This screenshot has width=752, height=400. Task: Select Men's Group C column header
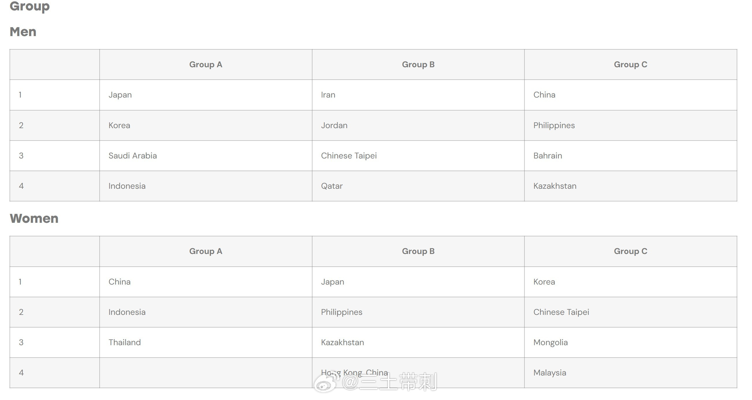pyautogui.click(x=630, y=64)
